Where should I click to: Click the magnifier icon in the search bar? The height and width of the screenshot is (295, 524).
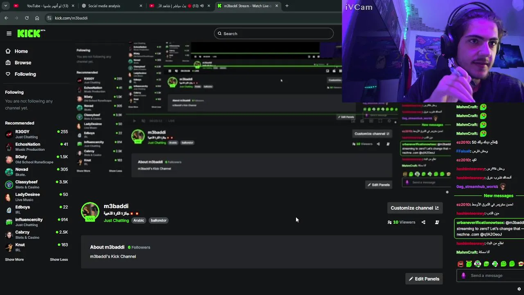(219, 34)
